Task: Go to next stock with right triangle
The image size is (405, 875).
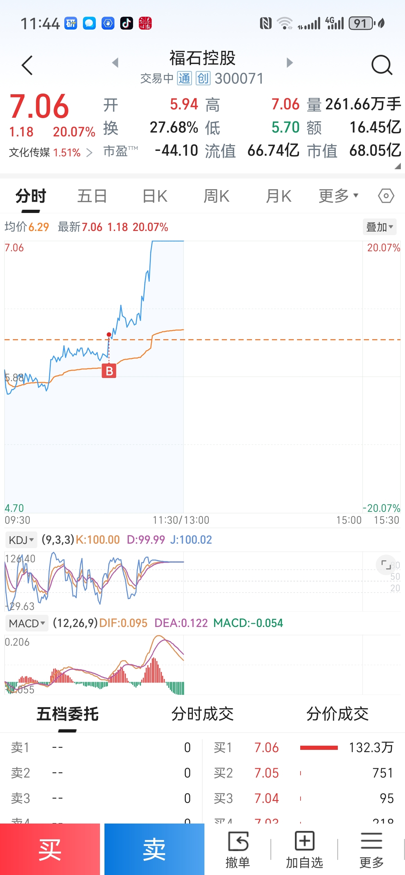Action: point(290,62)
